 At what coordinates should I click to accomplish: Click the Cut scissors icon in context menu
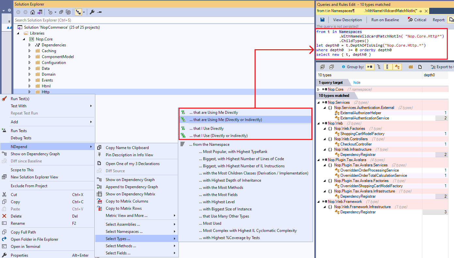[4, 194]
